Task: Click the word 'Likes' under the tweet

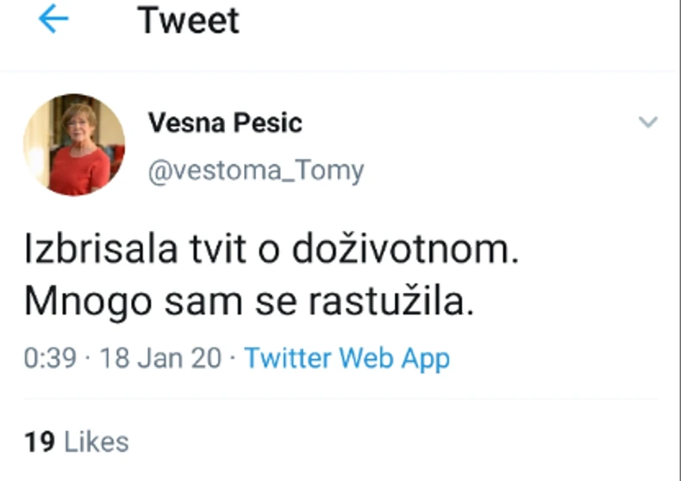Action: pos(97,442)
